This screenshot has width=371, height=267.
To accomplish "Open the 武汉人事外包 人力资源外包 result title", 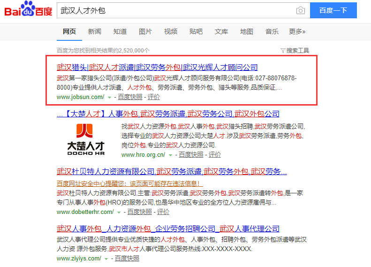I will click(168, 229).
